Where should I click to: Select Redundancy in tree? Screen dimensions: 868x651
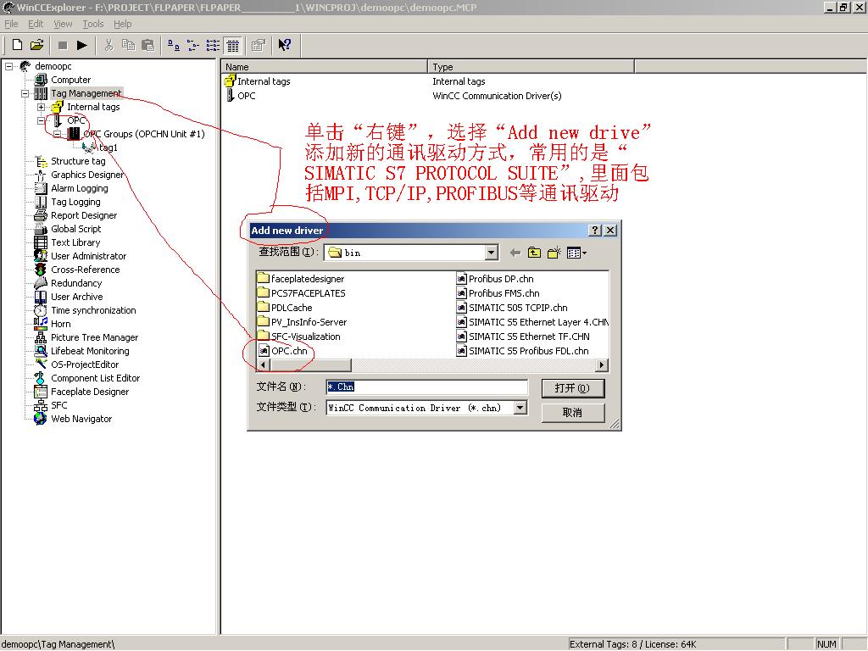(76, 283)
